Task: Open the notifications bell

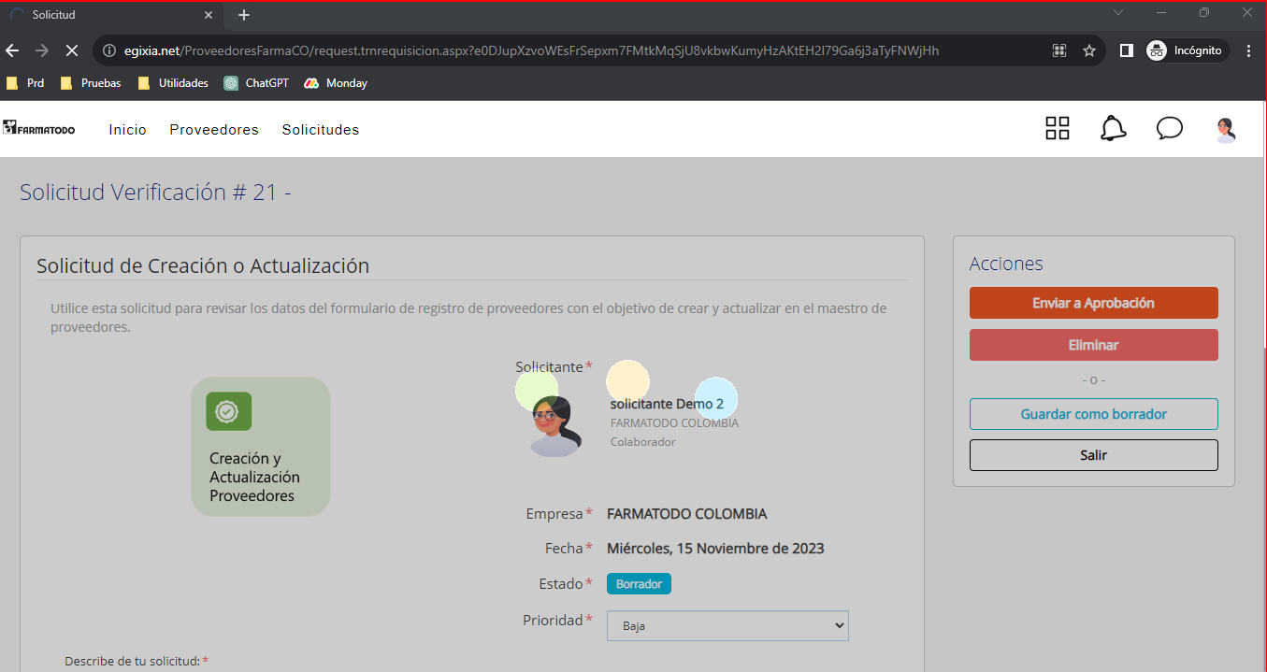Action: (x=1113, y=129)
